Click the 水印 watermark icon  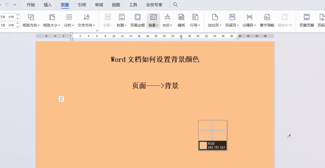(167, 17)
